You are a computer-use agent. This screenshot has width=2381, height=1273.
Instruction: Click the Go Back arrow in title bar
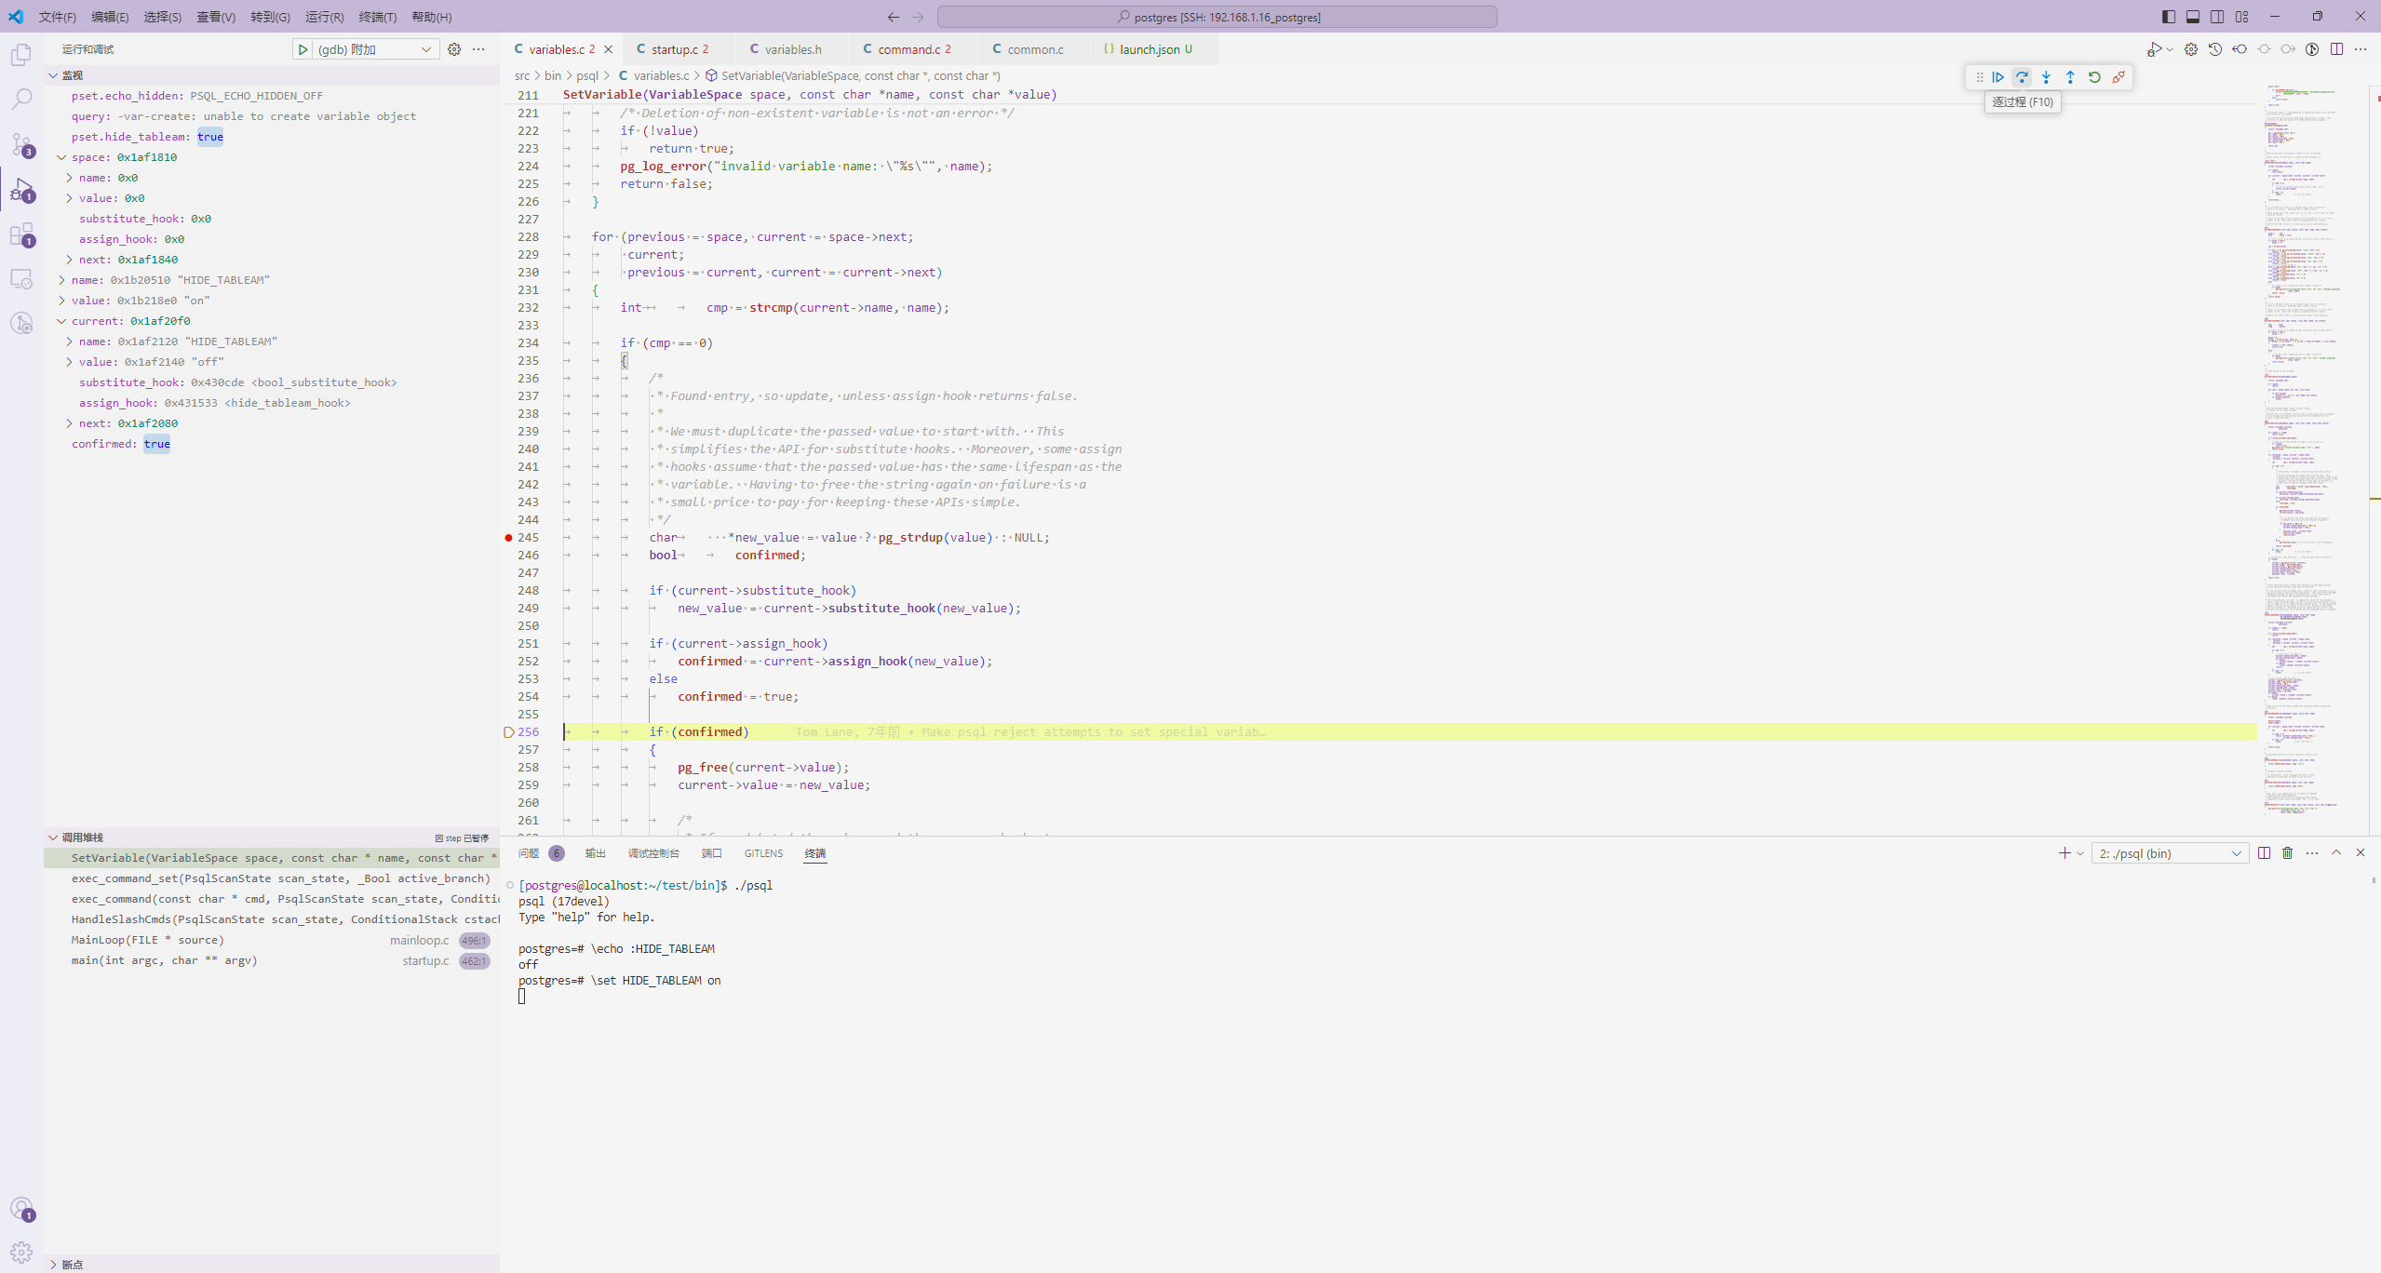pyautogui.click(x=894, y=17)
